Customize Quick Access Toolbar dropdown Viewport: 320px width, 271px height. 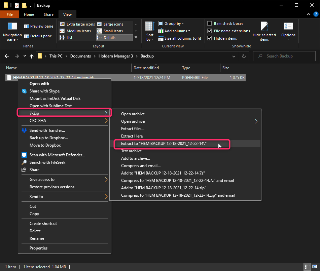click(x=30, y=5)
